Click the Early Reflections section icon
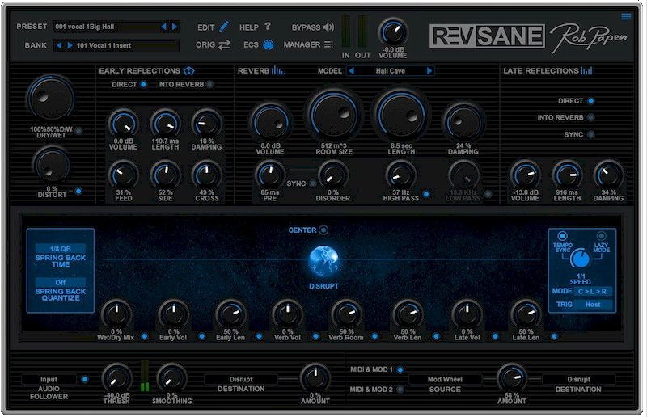This screenshot has width=647, height=417. point(189,71)
